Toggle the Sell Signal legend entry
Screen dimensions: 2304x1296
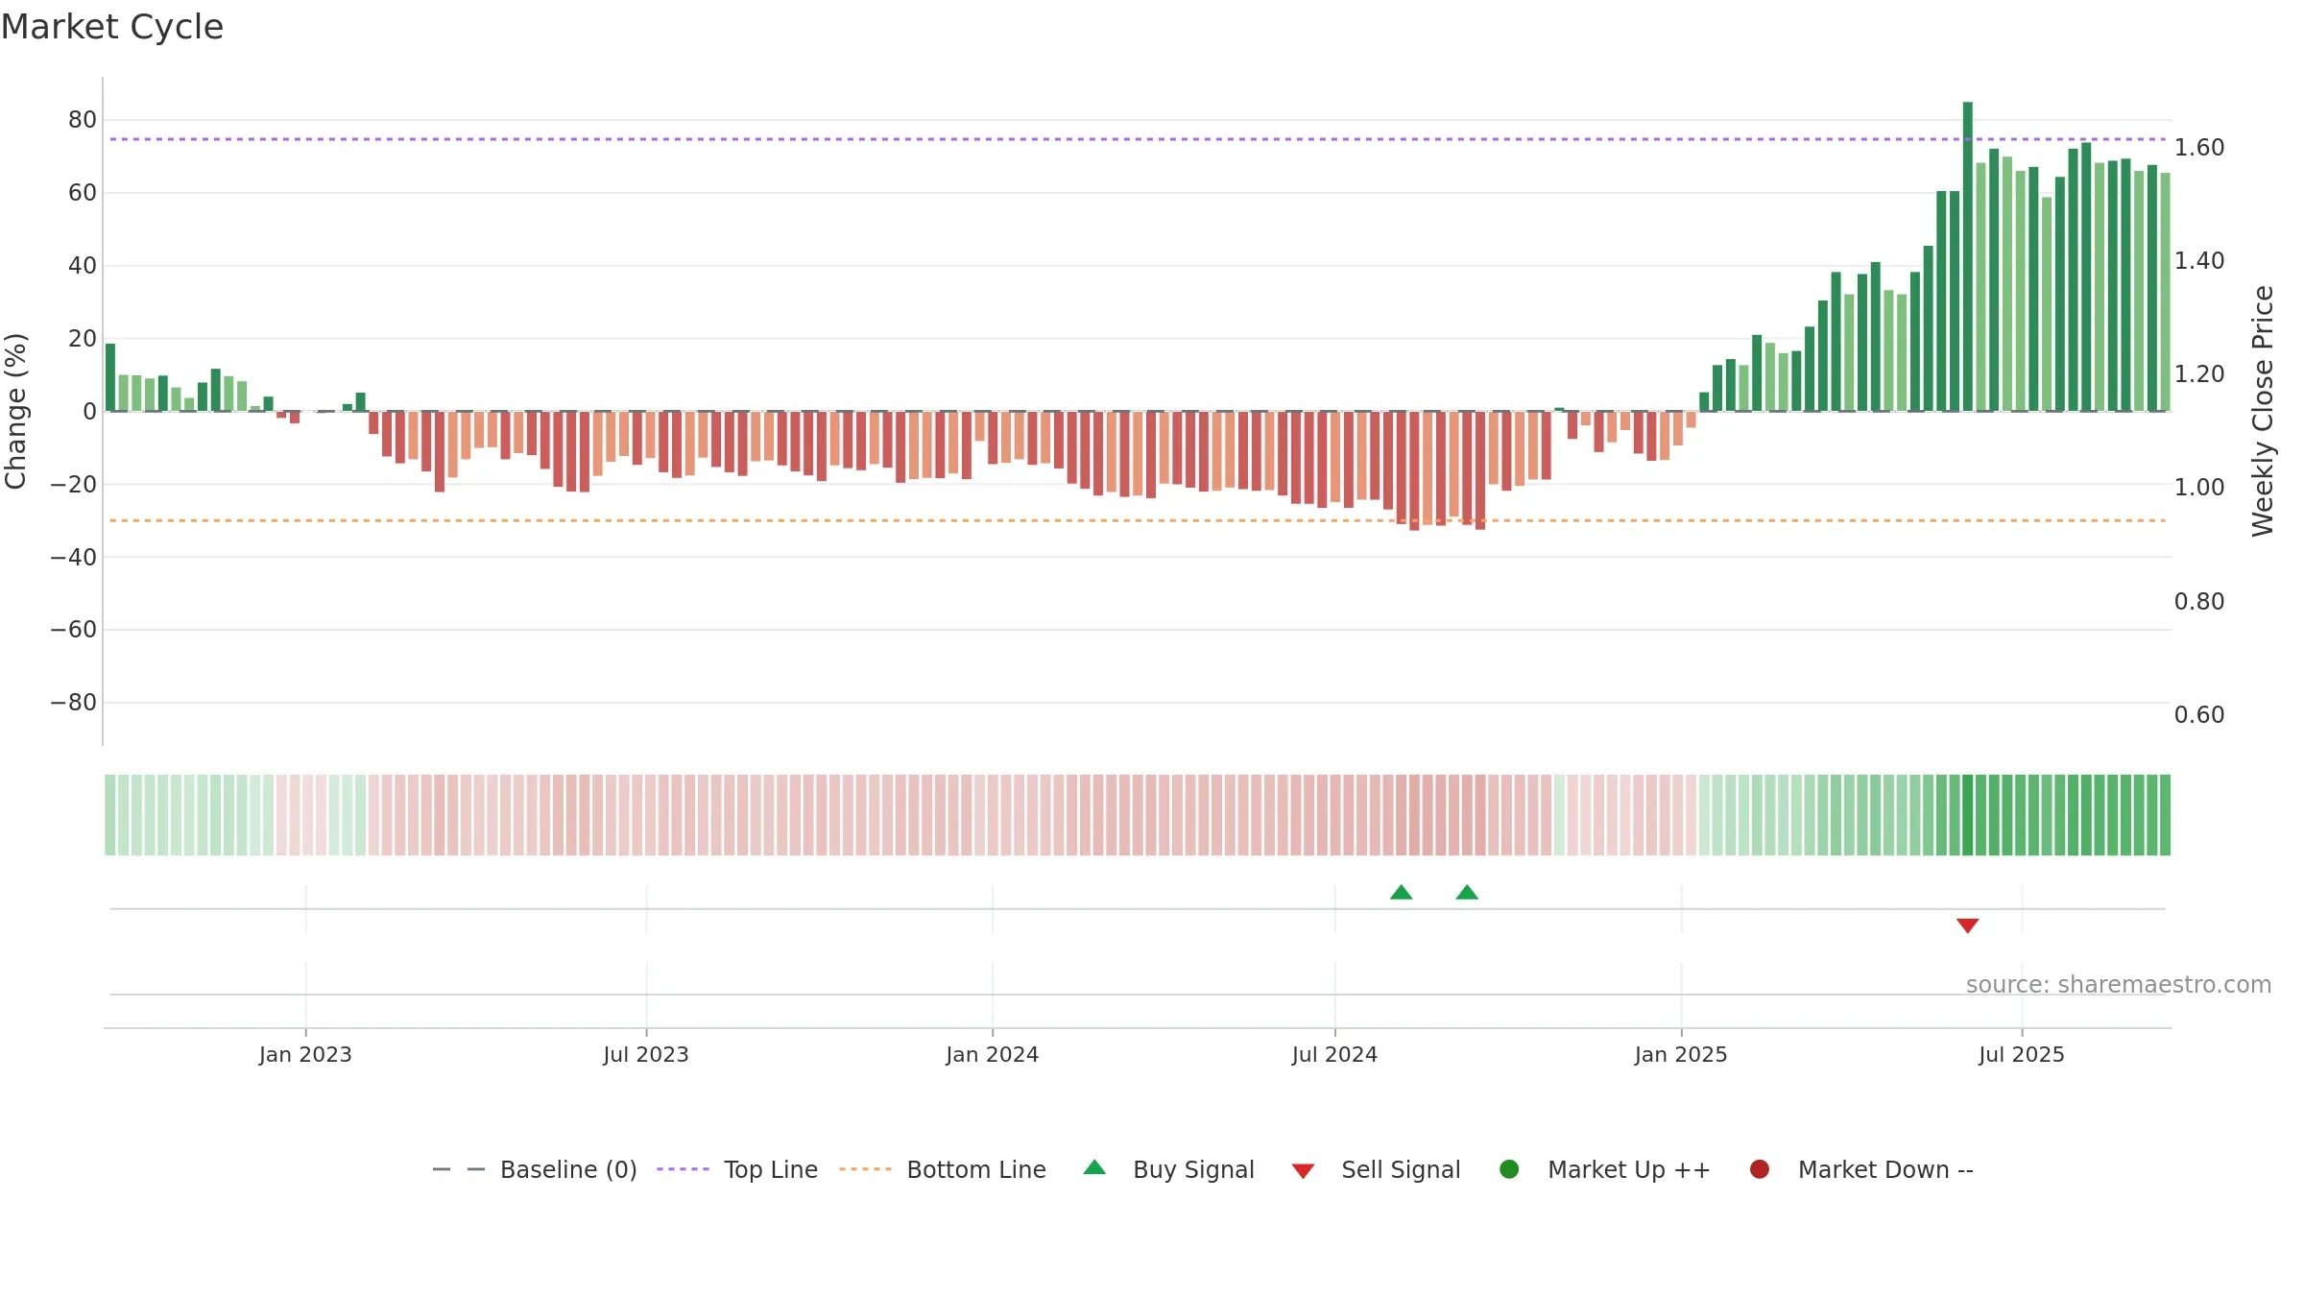(1376, 1169)
